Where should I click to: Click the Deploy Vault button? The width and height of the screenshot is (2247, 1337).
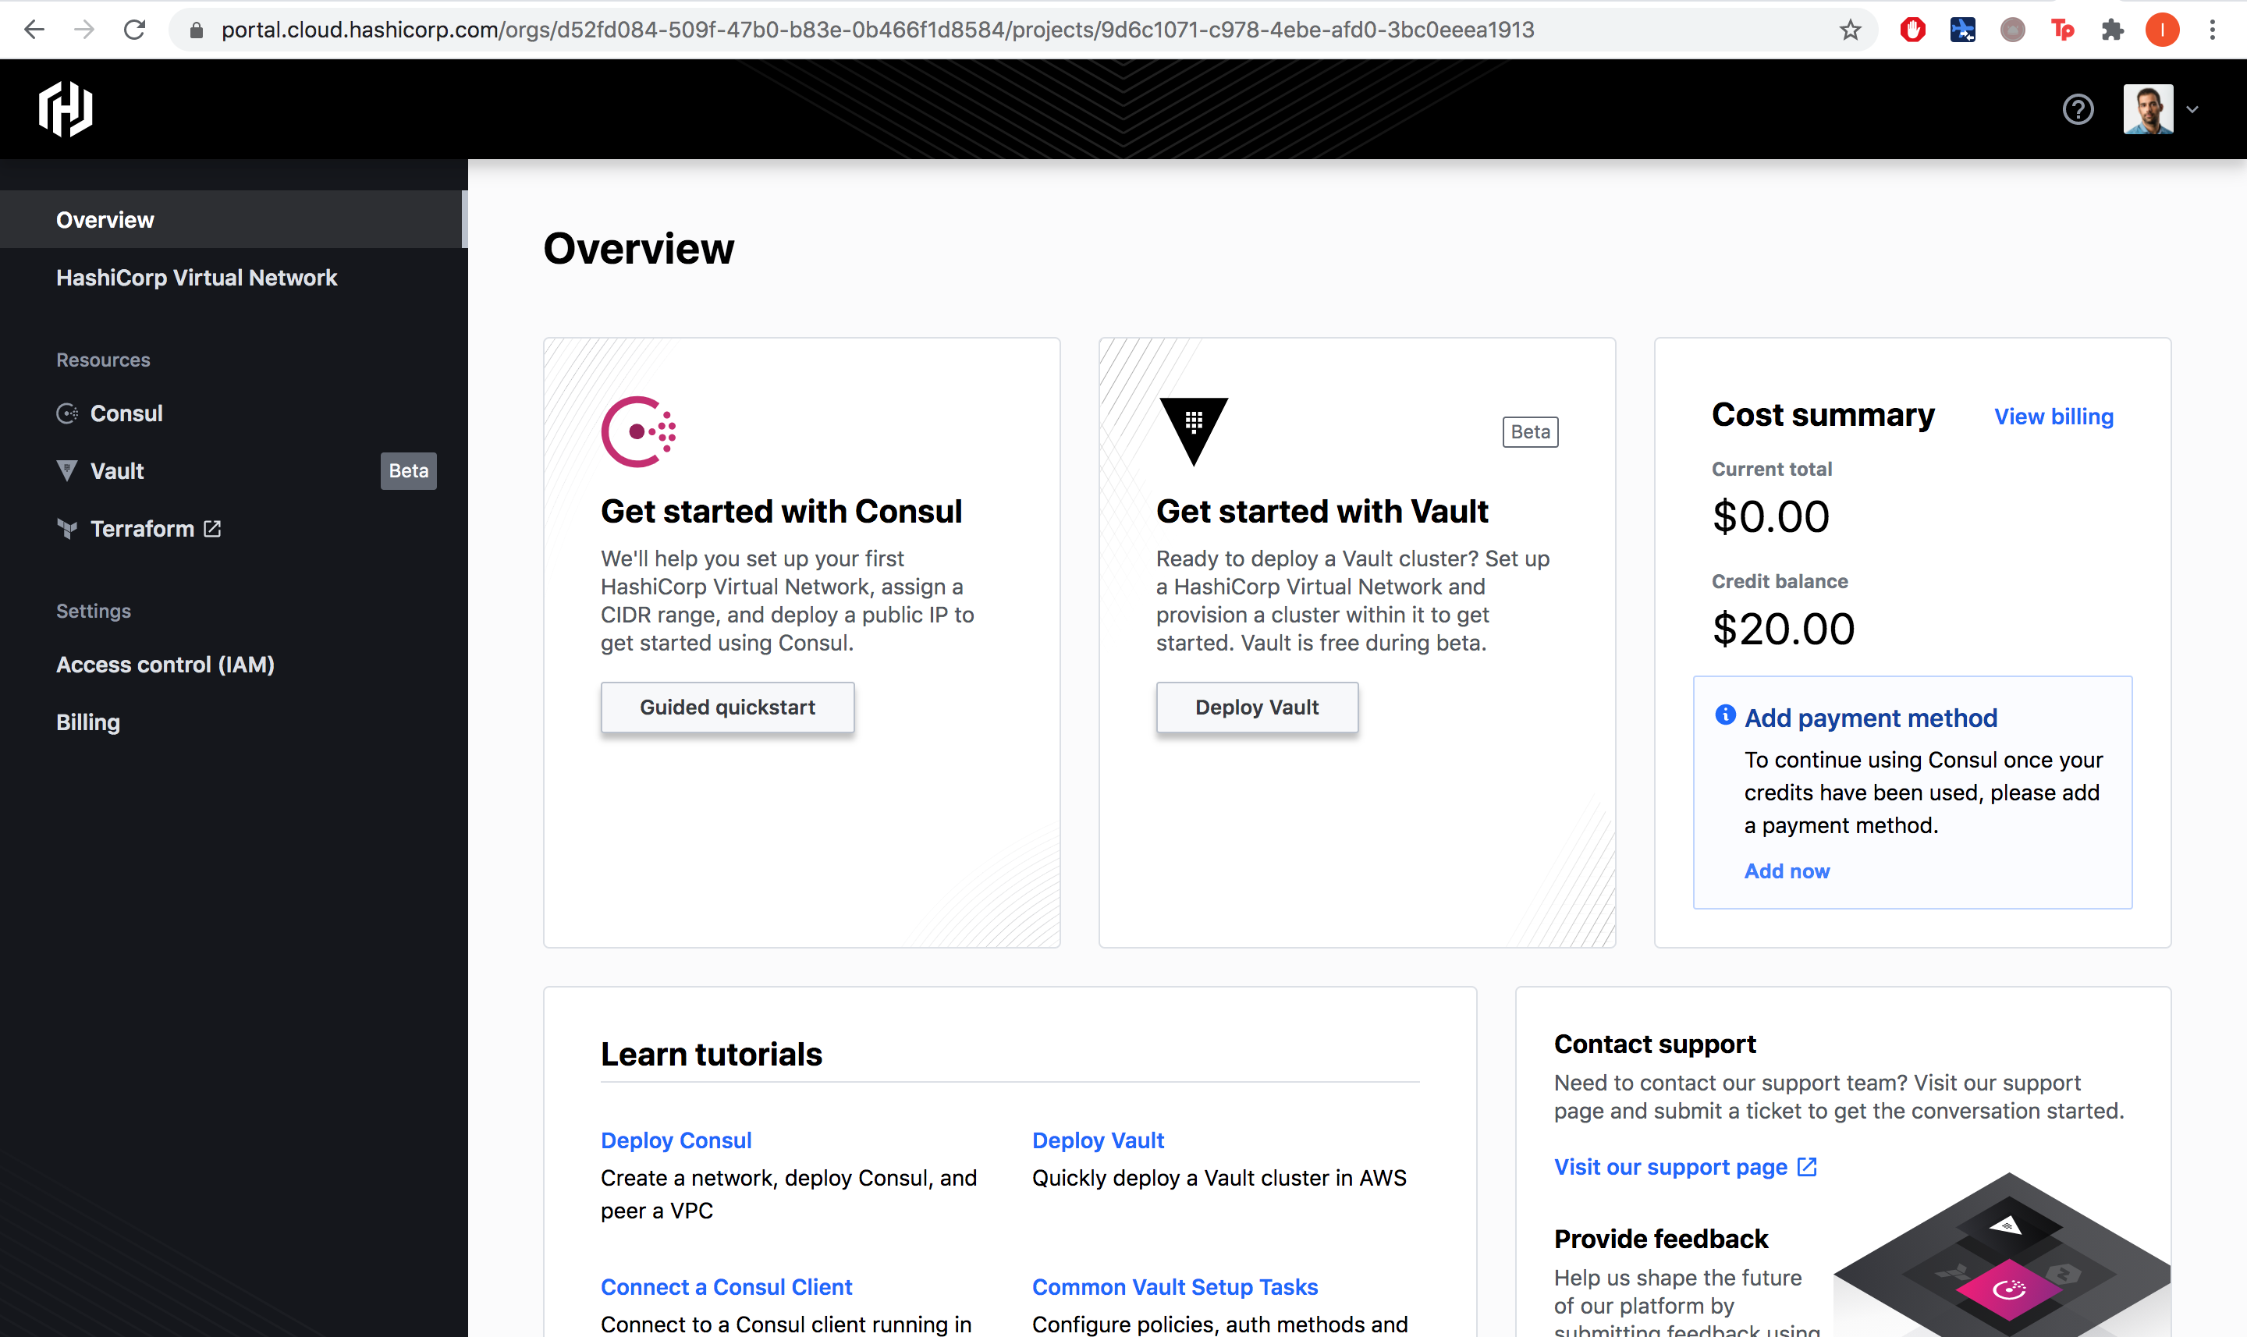(1257, 708)
